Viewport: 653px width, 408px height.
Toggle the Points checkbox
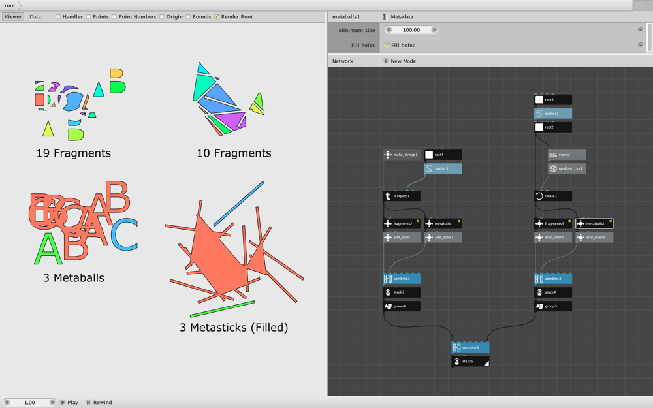pyautogui.click(x=88, y=17)
